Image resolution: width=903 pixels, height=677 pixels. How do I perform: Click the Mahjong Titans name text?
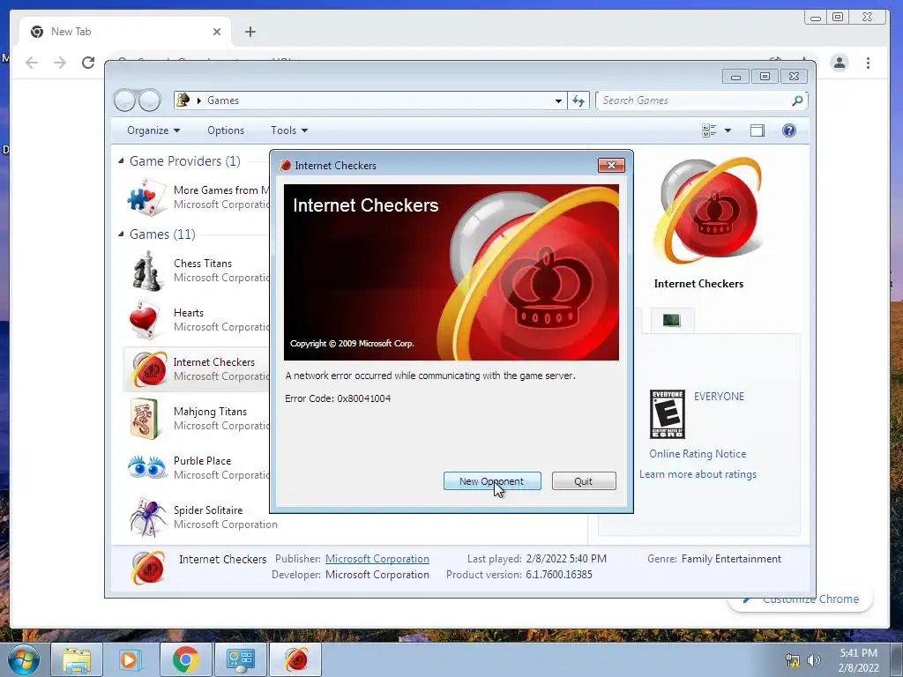[x=210, y=412]
